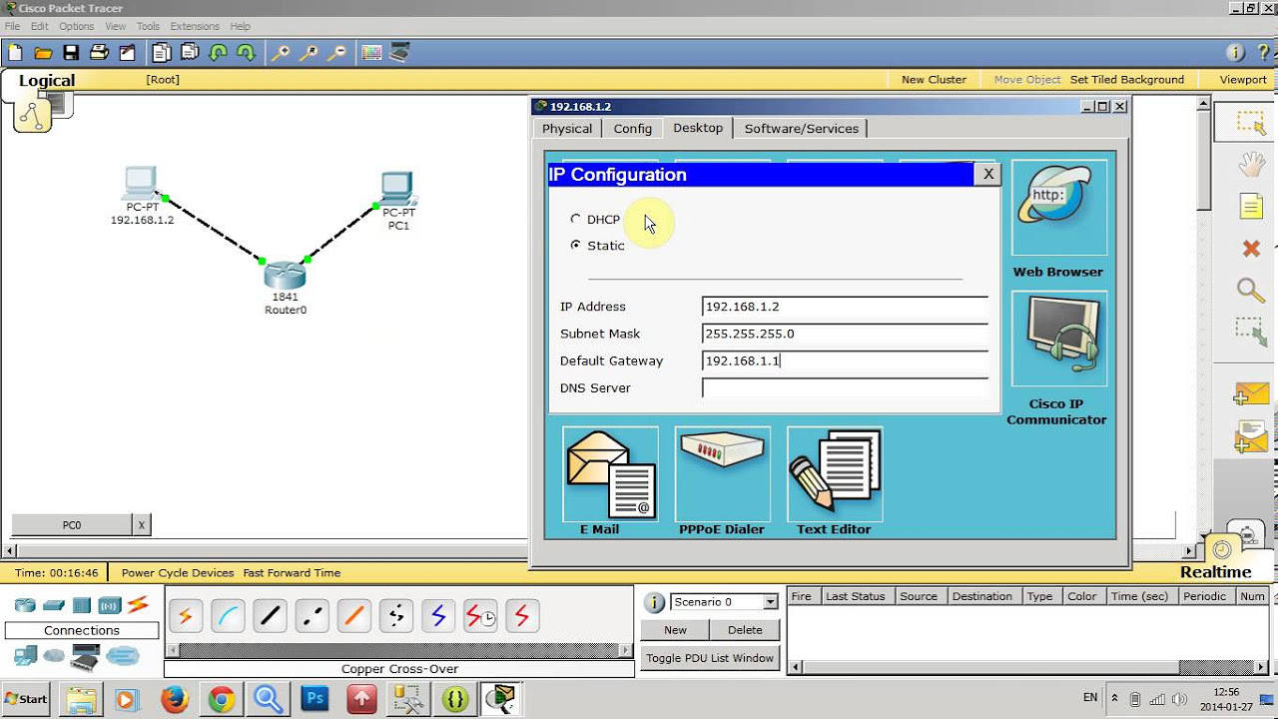Viewport: 1278px width, 719px height.
Task: Select the Serial DCE clock cable
Action: pos(480,616)
